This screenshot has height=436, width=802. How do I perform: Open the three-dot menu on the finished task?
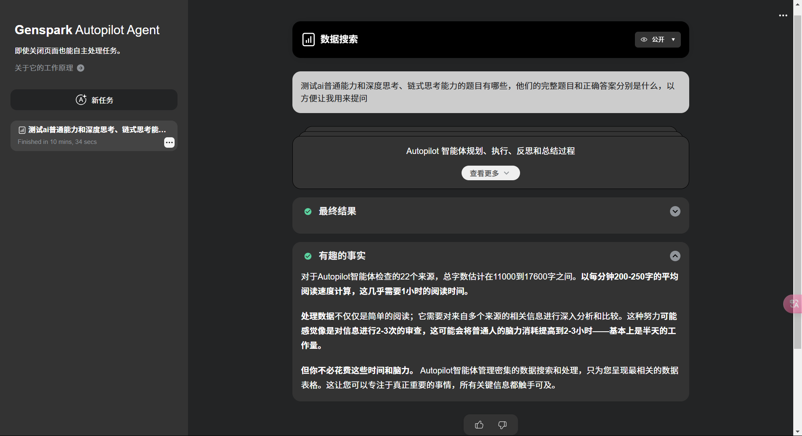[169, 142]
